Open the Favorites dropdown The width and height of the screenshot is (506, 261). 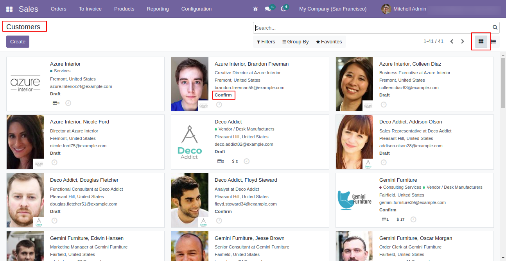pos(329,42)
